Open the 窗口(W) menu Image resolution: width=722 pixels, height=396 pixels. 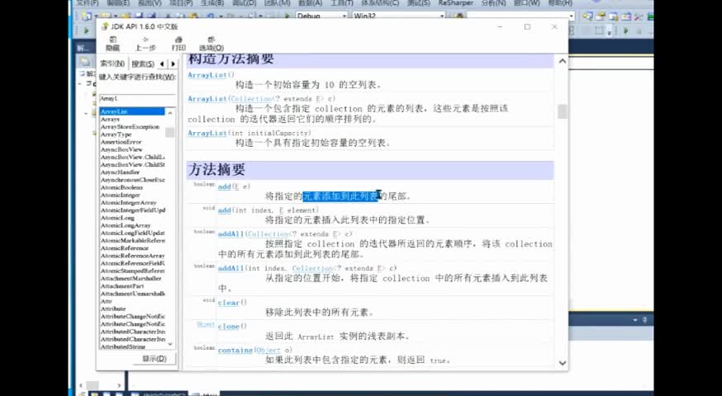tap(526, 2)
